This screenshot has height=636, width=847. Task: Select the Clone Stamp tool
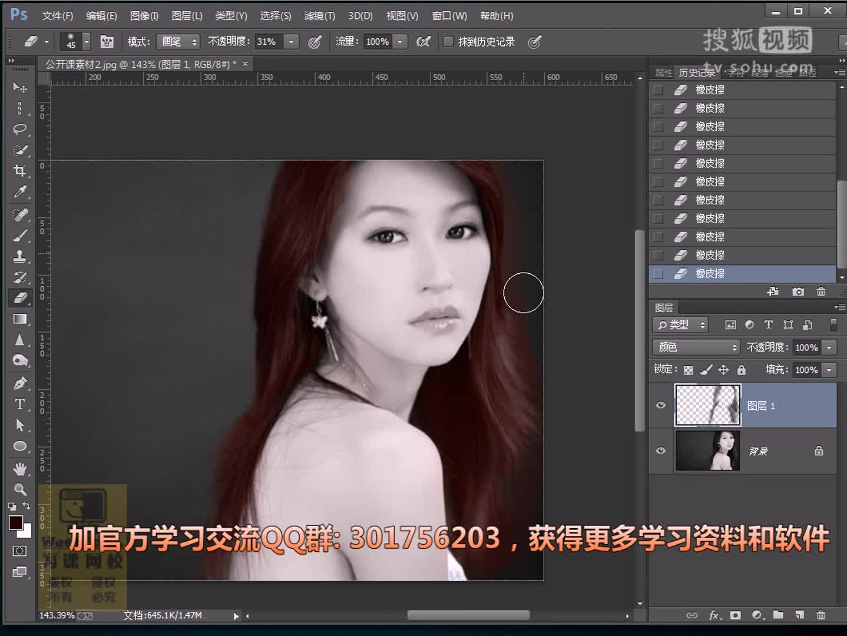[x=20, y=257]
